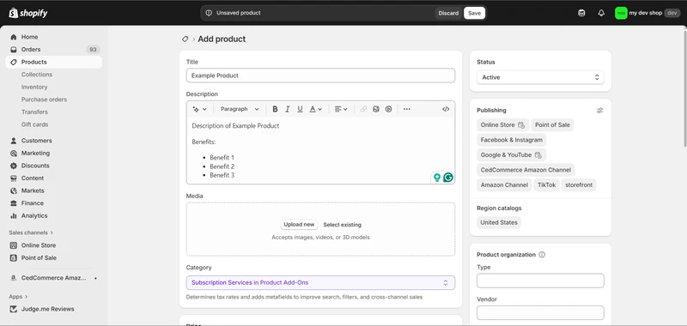
Task: Click the Title input field
Action: pyautogui.click(x=320, y=75)
